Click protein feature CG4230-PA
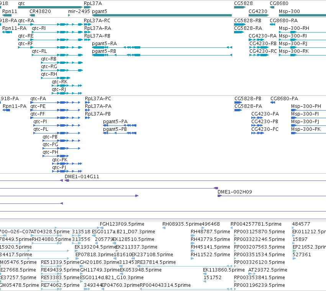Image resolution: width=326 pixels, height=291 pixels. (257, 118)
